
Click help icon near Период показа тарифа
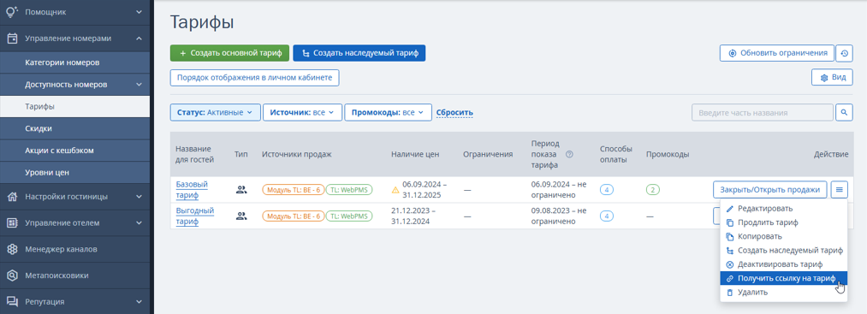click(569, 155)
